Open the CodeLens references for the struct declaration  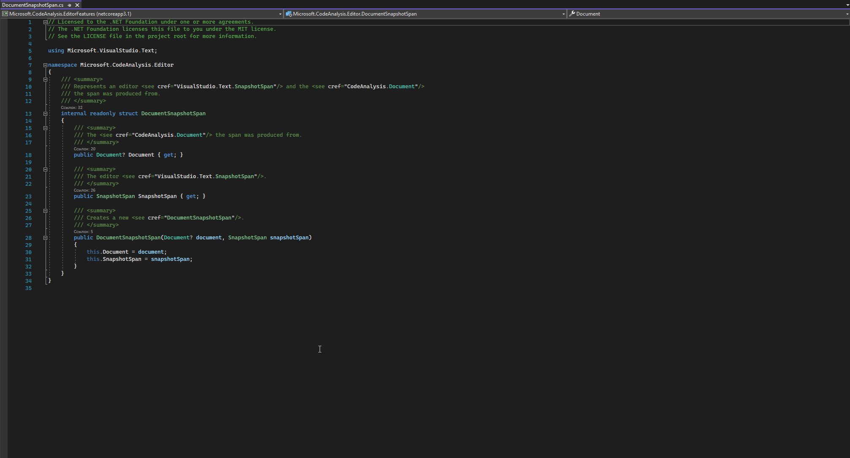tap(73, 107)
